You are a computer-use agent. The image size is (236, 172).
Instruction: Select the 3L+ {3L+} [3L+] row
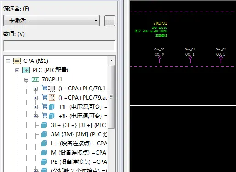[x=79, y=125]
